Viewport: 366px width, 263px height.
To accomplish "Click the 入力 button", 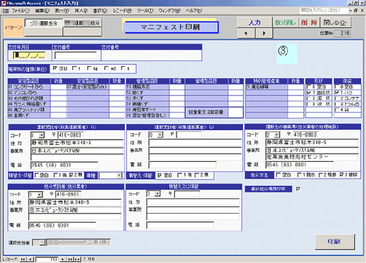I will [254, 23].
